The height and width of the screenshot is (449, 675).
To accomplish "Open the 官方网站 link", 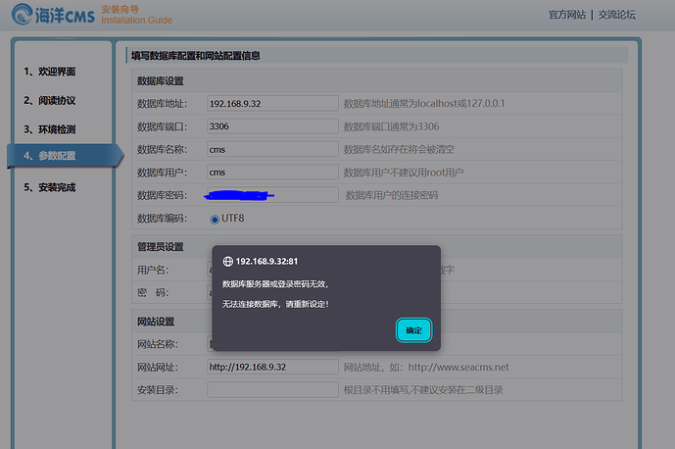I will click(x=566, y=15).
